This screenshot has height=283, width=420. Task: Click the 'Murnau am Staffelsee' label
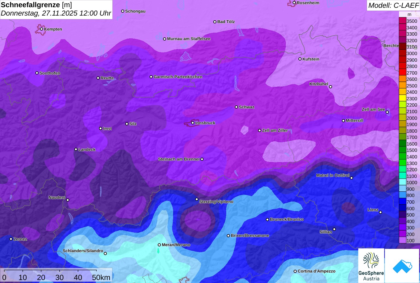tap(189, 39)
